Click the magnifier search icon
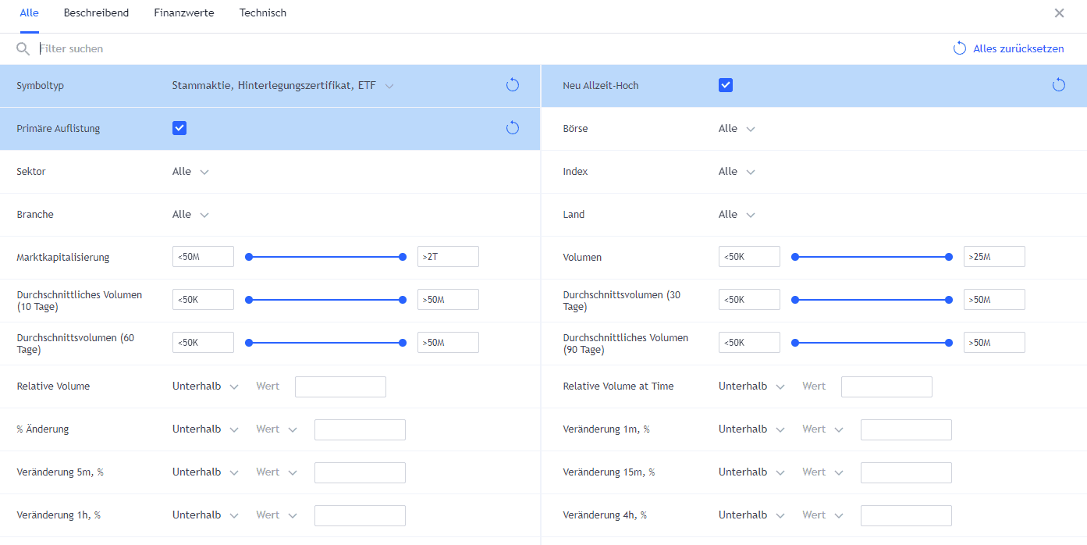The width and height of the screenshot is (1087, 545). [x=23, y=49]
